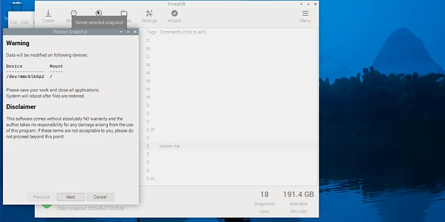Click the Create snapshot toolbar icon
Image resolution: width=445 pixels, height=222 pixels.
click(x=48, y=13)
